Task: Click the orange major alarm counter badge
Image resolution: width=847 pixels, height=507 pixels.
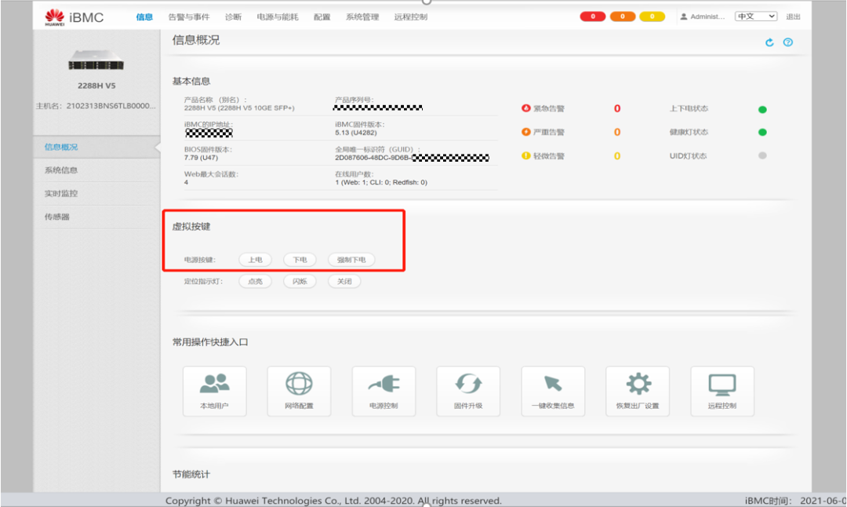Action: pos(622,16)
